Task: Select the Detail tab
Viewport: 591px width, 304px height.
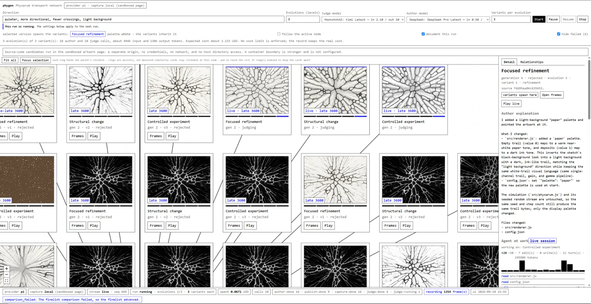Action: click(x=509, y=62)
